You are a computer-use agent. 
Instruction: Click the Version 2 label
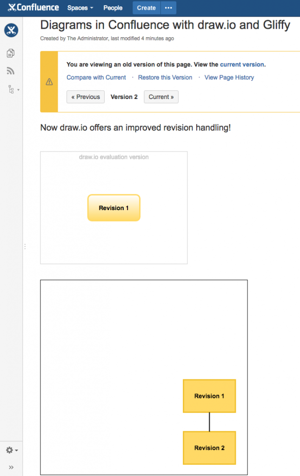coord(124,97)
